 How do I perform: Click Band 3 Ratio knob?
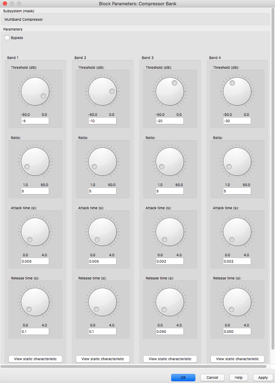(x=170, y=161)
